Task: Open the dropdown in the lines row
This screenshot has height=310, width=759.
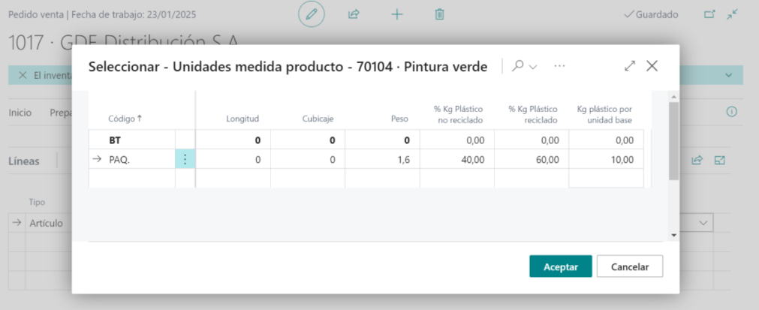Action: coord(703,223)
